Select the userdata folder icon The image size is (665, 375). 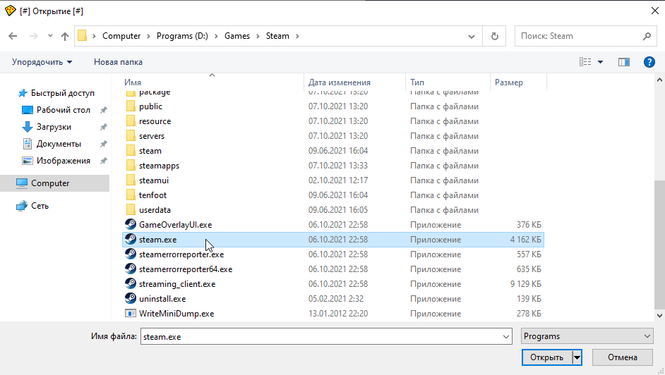(131, 209)
